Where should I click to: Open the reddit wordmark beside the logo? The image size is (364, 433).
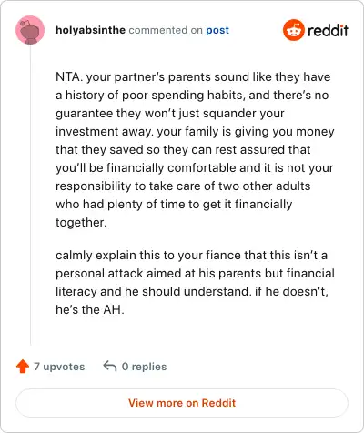(328, 30)
